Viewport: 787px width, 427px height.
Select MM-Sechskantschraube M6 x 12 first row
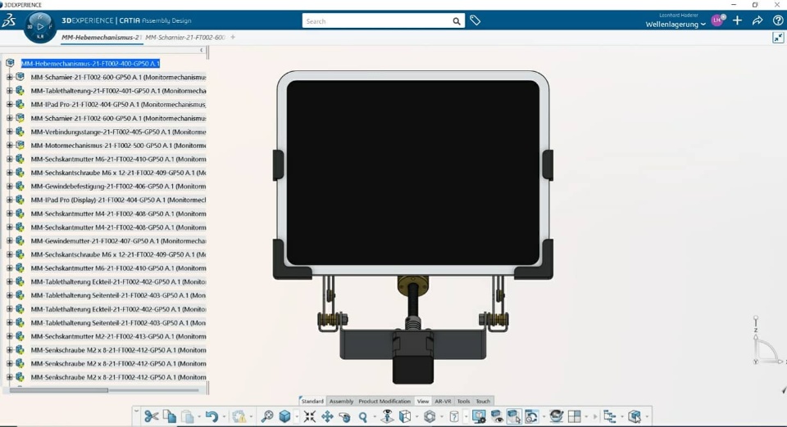118,173
